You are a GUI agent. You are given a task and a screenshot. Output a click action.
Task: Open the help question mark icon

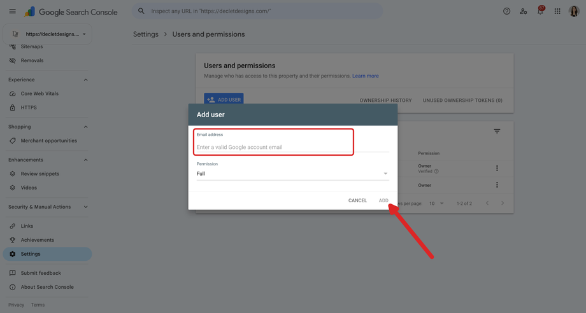(x=506, y=11)
